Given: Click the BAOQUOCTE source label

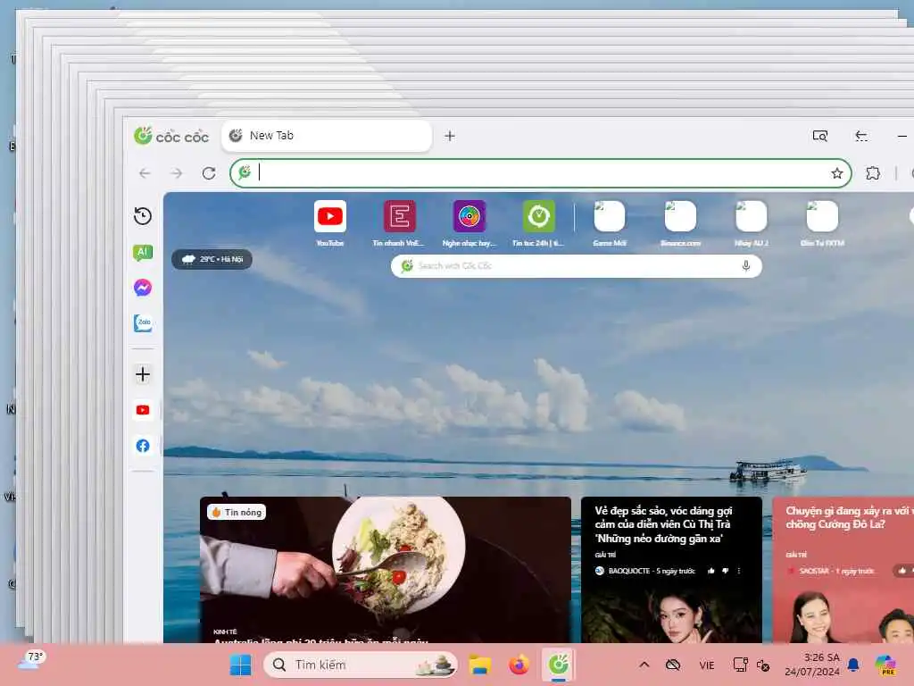Looking at the screenshot, I should 628,571.
